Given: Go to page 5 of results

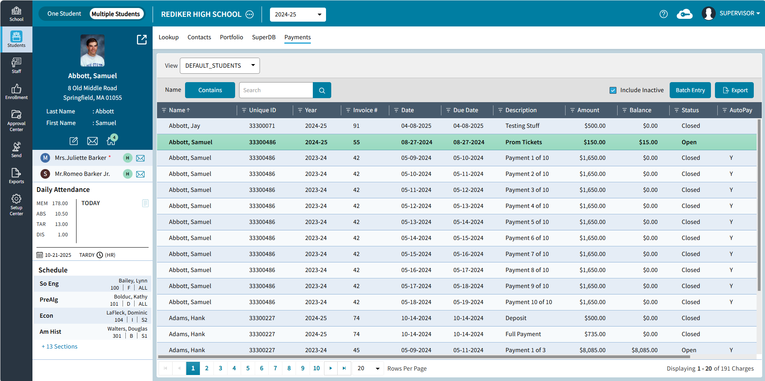Looking at the screenshot, I should pos(248,368).
